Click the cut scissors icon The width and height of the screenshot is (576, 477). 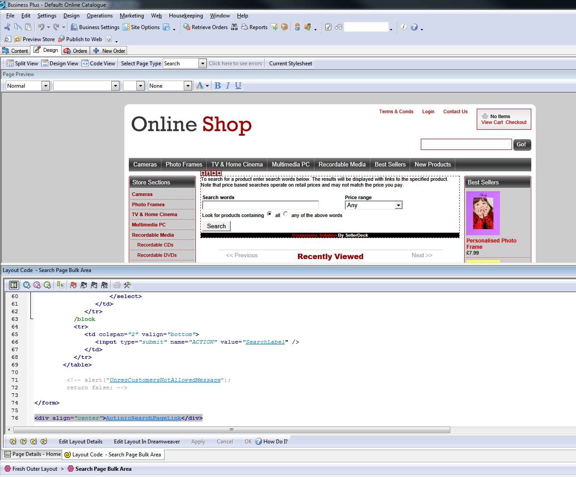(7, 27)
